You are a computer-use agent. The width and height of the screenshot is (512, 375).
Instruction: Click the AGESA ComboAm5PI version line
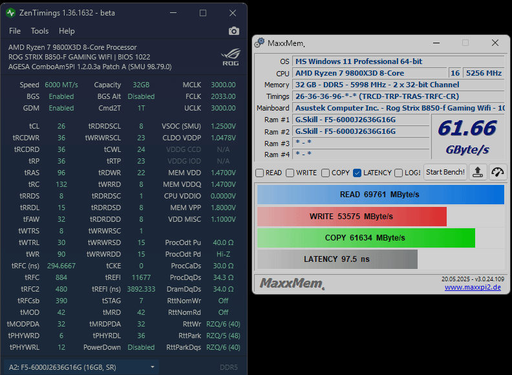click(90, 67)
